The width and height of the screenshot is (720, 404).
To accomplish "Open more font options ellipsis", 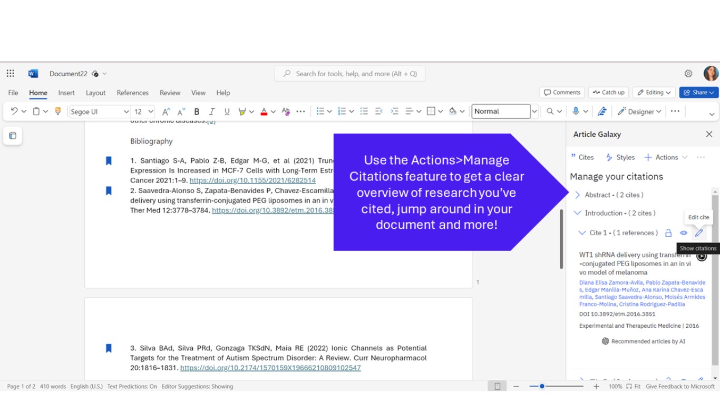I will click(301, 112).
